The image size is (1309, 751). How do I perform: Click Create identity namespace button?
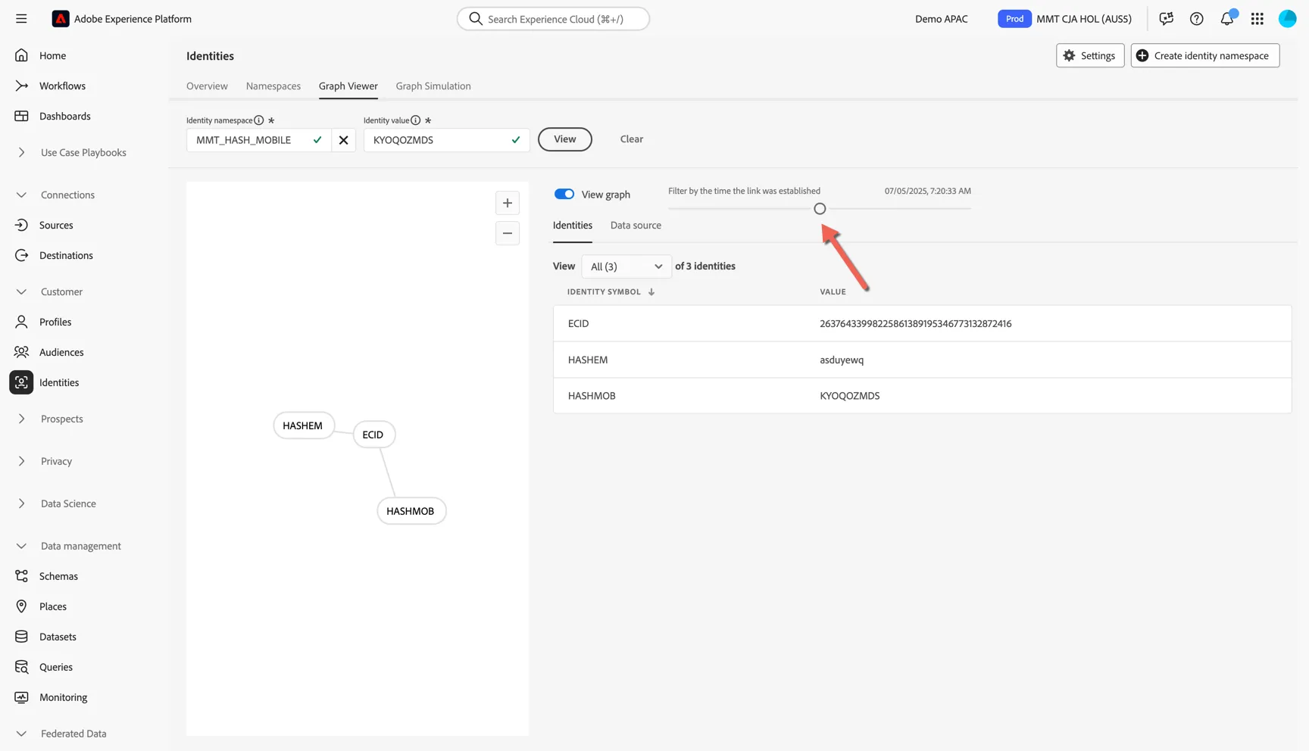click(1205, 55)
